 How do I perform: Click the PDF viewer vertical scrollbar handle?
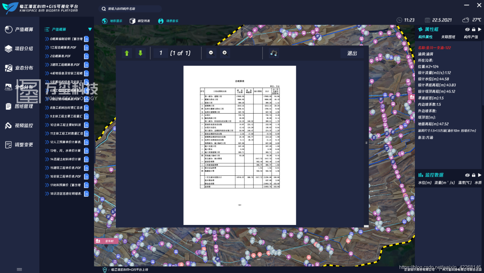point(366,143)
